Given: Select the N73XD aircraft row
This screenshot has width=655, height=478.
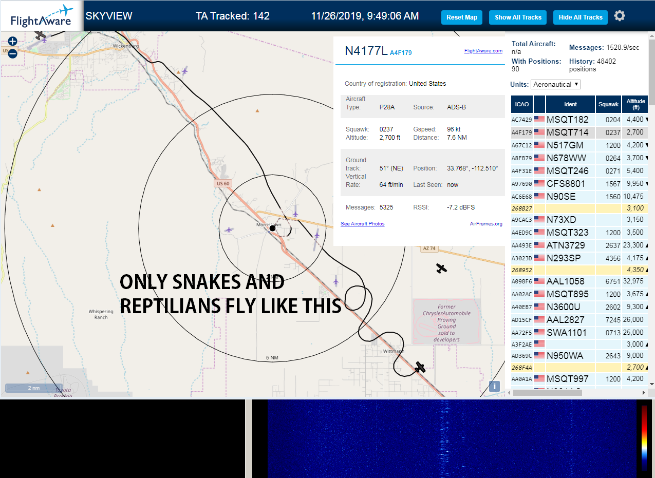Looking at the screenshot, I should (x=579, y=219).
